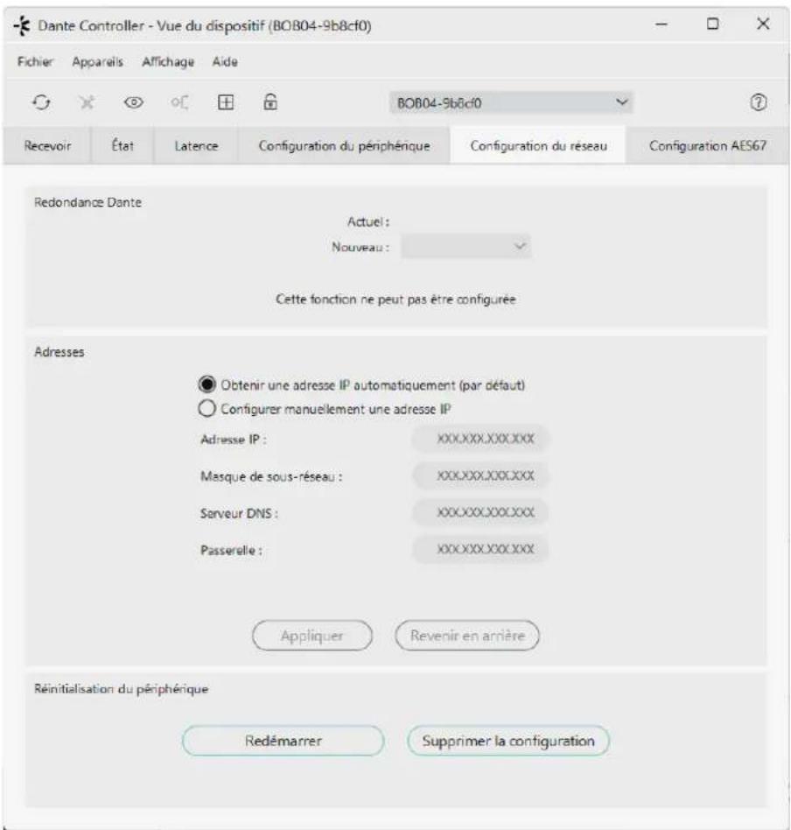This screenshot has width=791, height=830.
Task: Click the Serveur DNS input field
Action: click(480, 512)
